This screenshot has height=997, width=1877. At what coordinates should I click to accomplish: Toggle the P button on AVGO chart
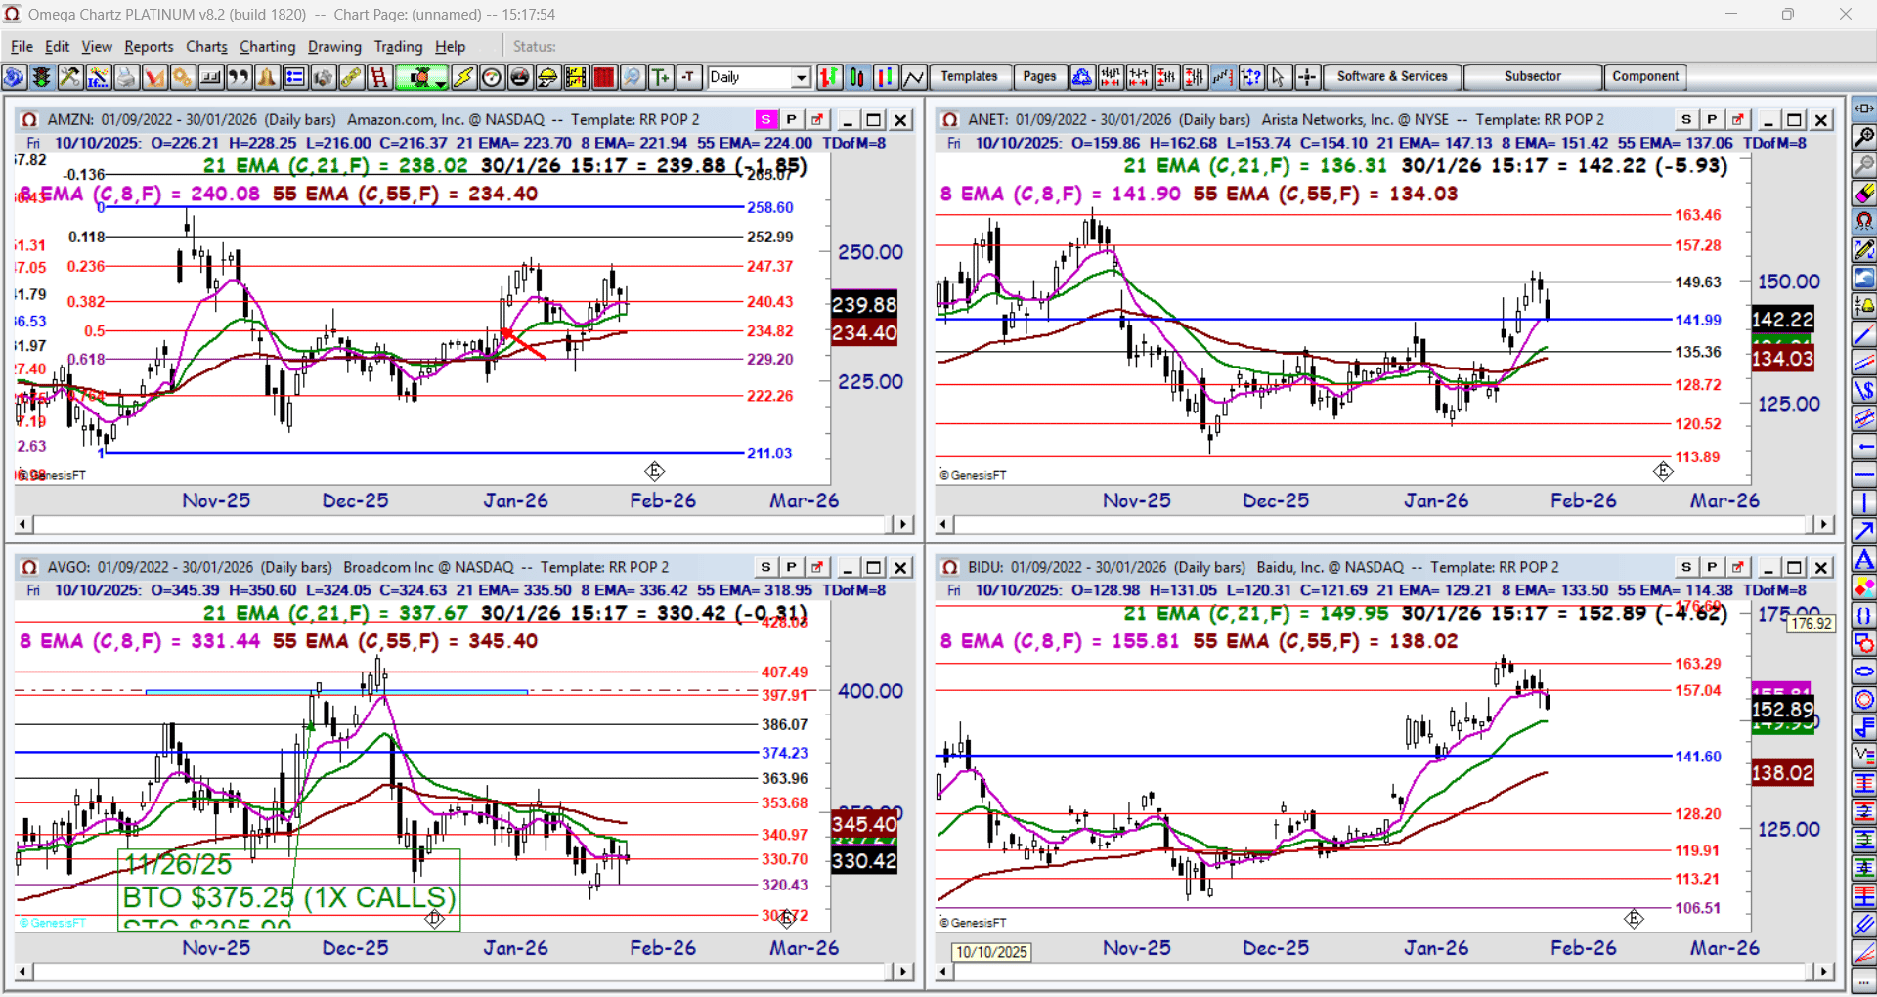click(791, 567)
